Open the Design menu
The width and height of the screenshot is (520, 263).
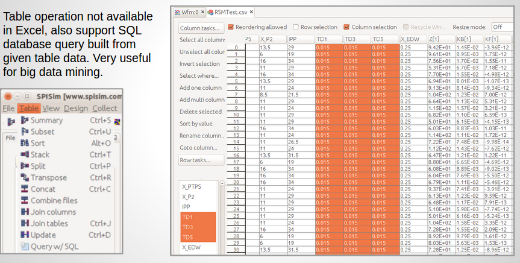(x=76, y=109)
